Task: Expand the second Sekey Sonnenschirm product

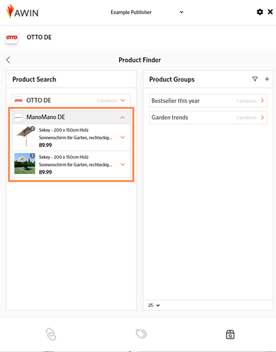Action: (123, 164)
